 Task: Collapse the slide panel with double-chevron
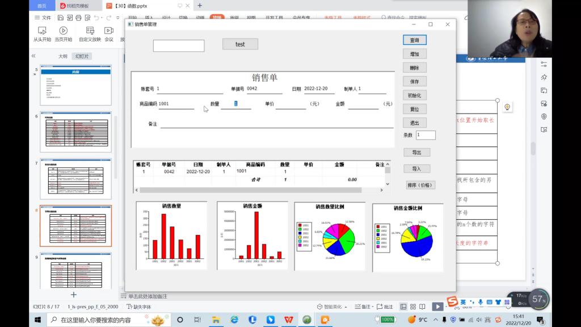33,56
